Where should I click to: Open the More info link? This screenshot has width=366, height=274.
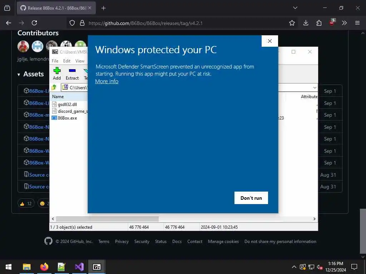pos(107,81)
